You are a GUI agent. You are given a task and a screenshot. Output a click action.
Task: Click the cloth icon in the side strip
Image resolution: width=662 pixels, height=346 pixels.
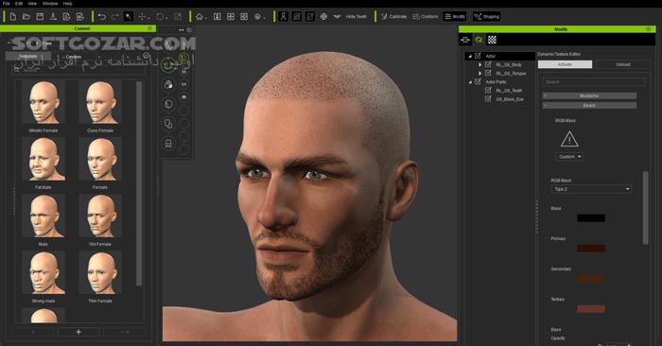[x=168, y=104]
